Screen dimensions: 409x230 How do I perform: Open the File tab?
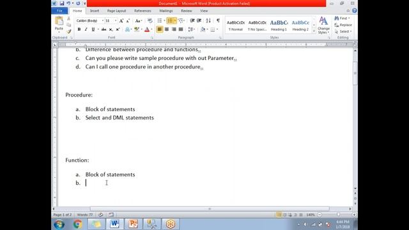coord(59,11)
